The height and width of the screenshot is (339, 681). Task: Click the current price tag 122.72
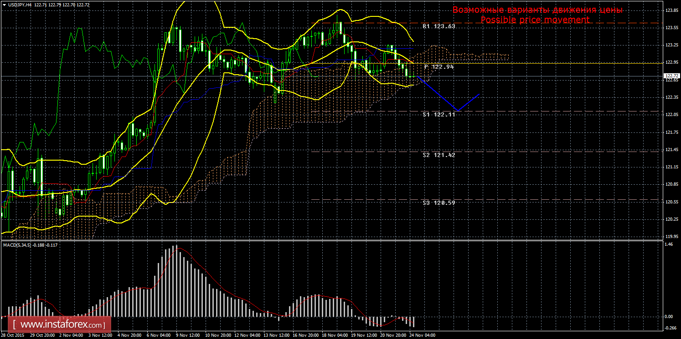pos(670,76)
